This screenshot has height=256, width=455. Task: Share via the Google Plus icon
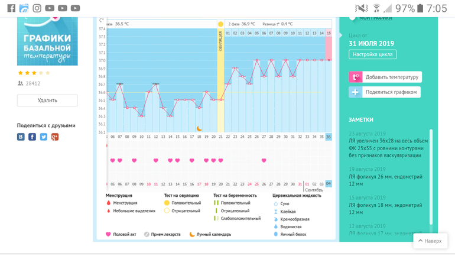[55, 137]
